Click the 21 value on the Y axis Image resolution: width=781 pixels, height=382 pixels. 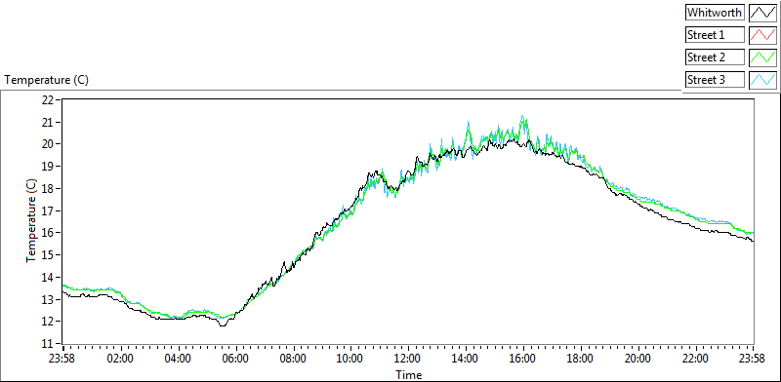pyautogui.click(x=47, y=122)
